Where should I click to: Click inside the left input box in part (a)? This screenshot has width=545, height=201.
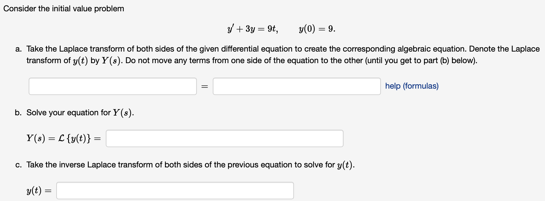pos(112,86)
